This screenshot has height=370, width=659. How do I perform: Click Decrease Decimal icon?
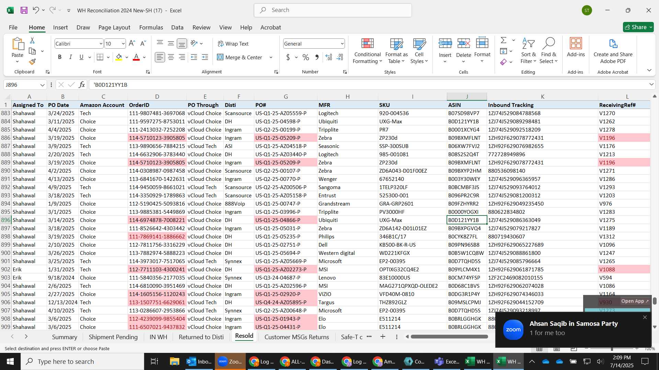click(340, 57)
